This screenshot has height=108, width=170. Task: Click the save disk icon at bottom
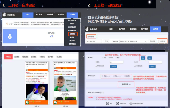[x=108, y=103]
